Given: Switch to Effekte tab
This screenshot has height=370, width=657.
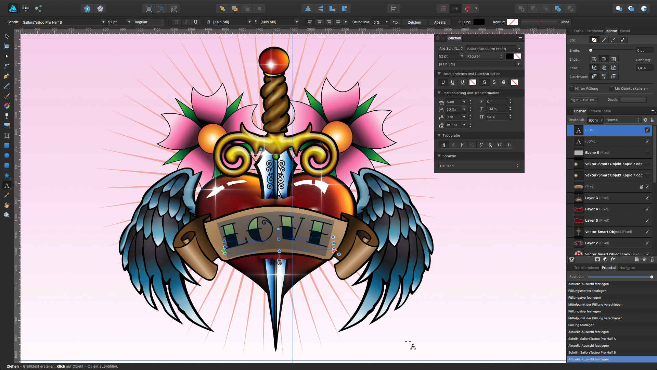Looking at the screenshot, I should [x=595, y=111].
